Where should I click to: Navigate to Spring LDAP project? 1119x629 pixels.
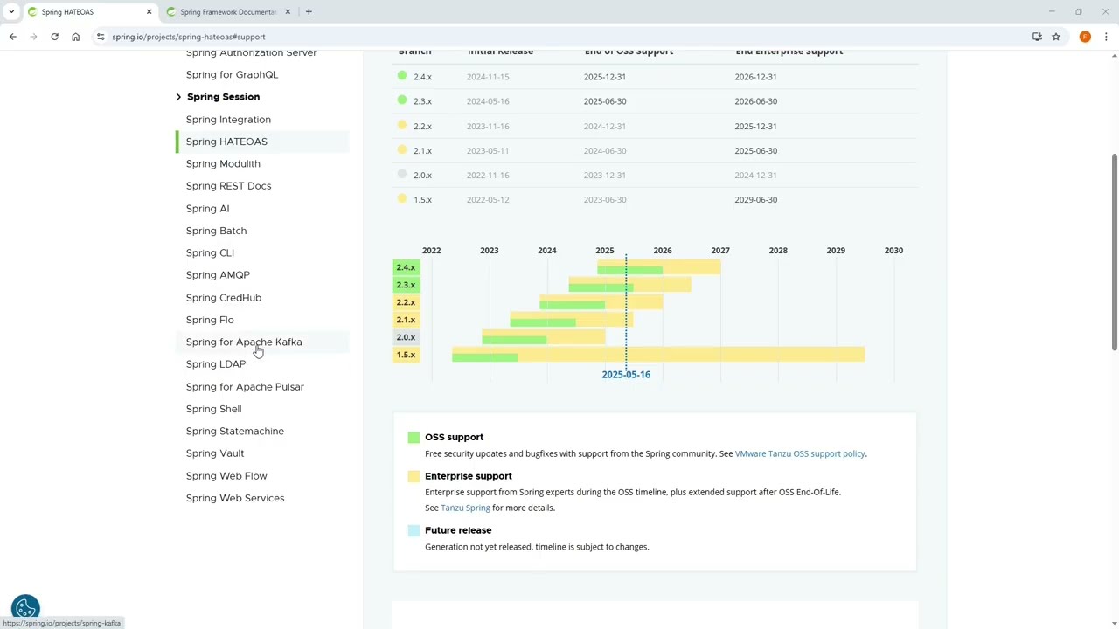216,364
